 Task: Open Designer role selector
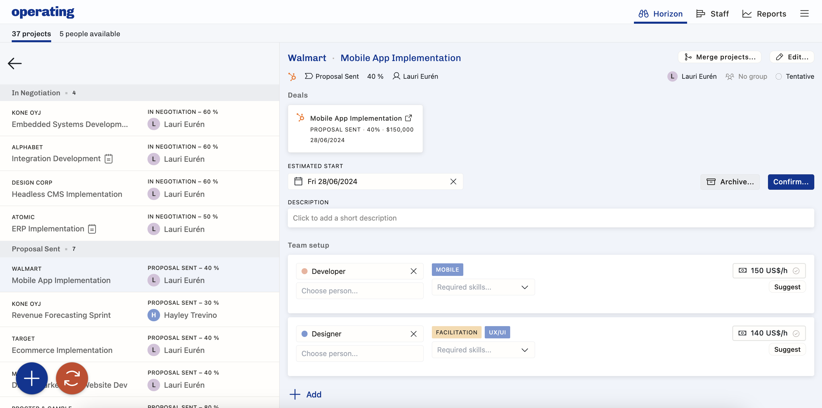tap(360, 334)
